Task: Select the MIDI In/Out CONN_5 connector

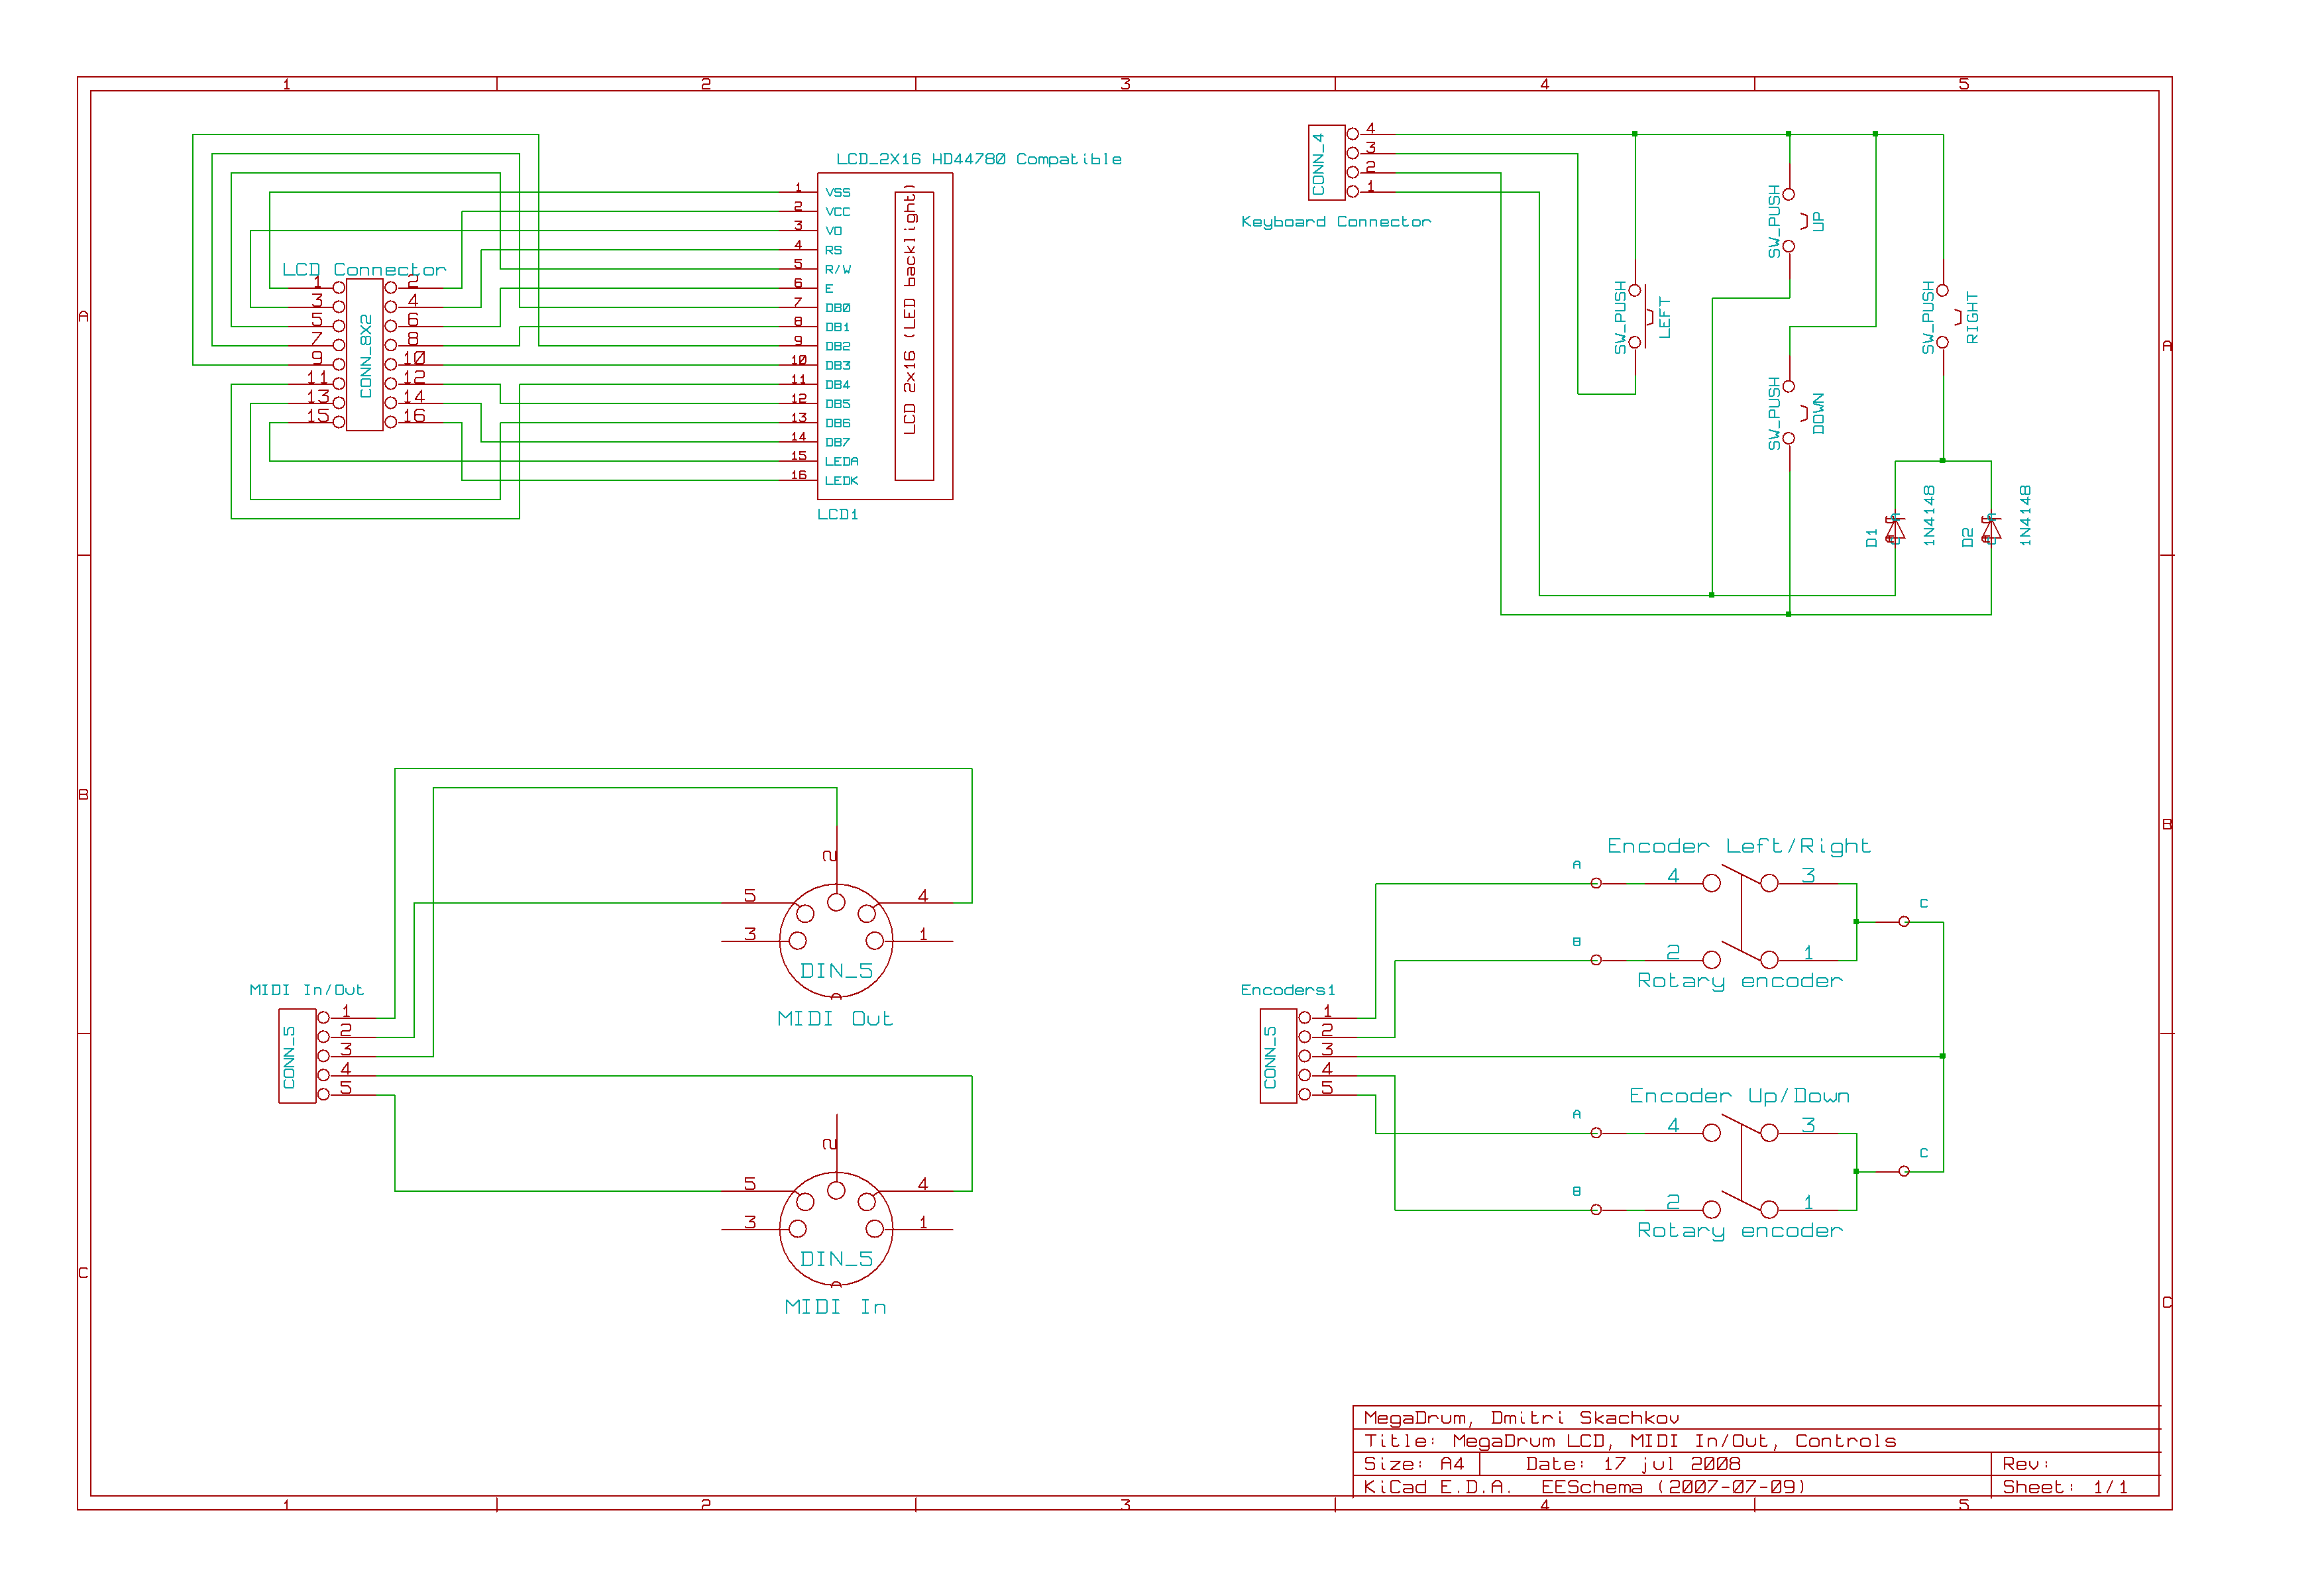Action: [x=297, y=1056]
